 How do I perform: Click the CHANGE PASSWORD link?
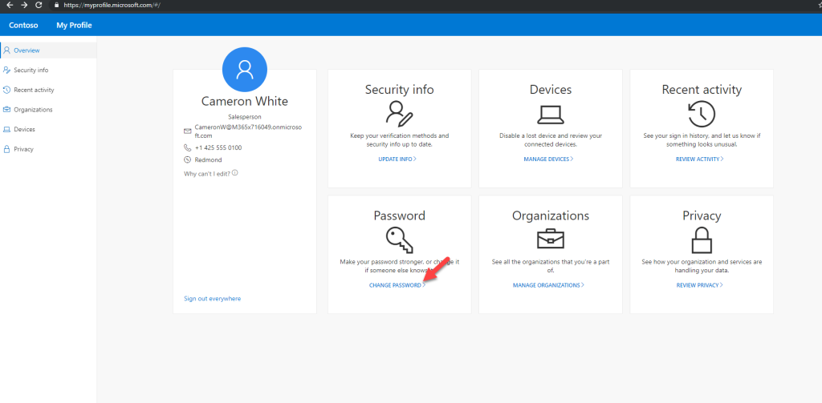click(x=397, y=286)
